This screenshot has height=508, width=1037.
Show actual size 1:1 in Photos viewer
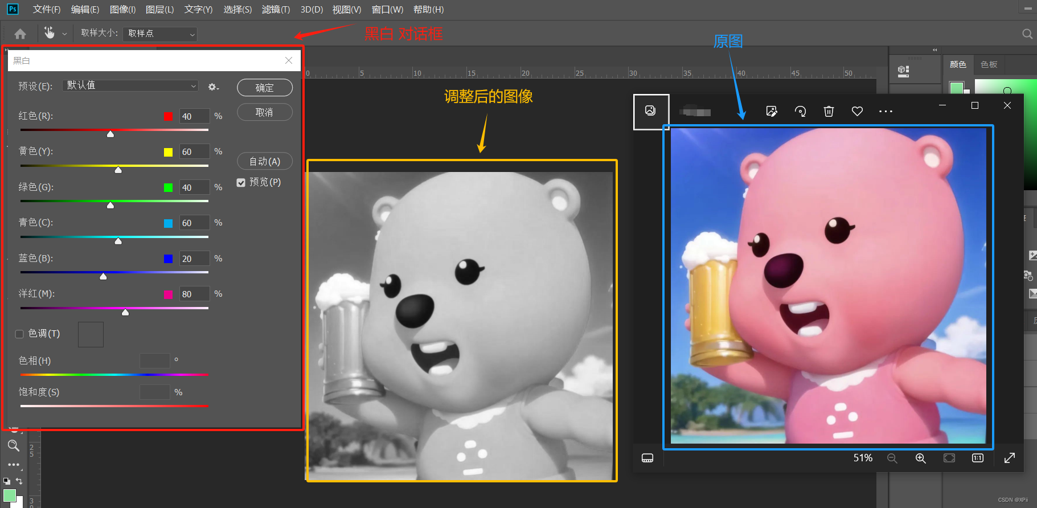(978, 458)
